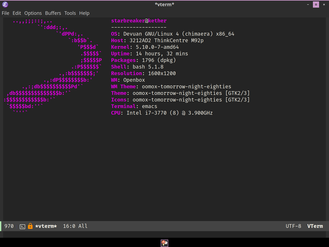Click the terminal icon in the mode line

click(23, 227)
